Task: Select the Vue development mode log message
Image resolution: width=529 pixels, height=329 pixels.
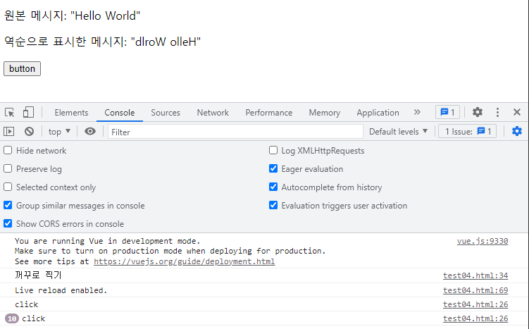Action: pyautogui.click(x=170, y=251)
